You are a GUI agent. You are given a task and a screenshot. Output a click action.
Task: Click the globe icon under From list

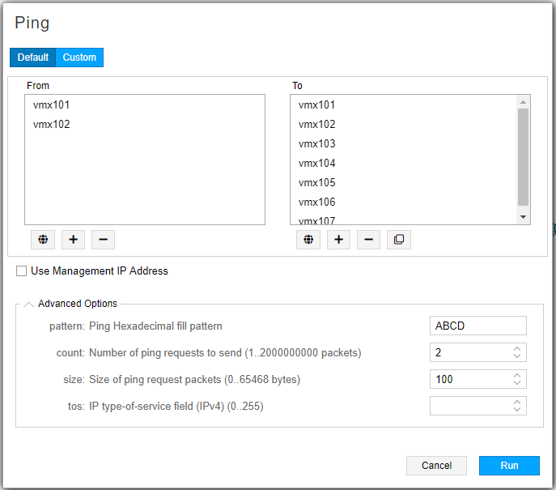click(x=43, y=240)
